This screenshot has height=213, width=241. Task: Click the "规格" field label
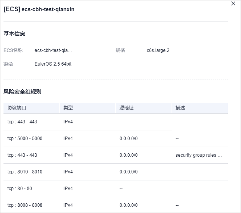[x=120, y=50]
